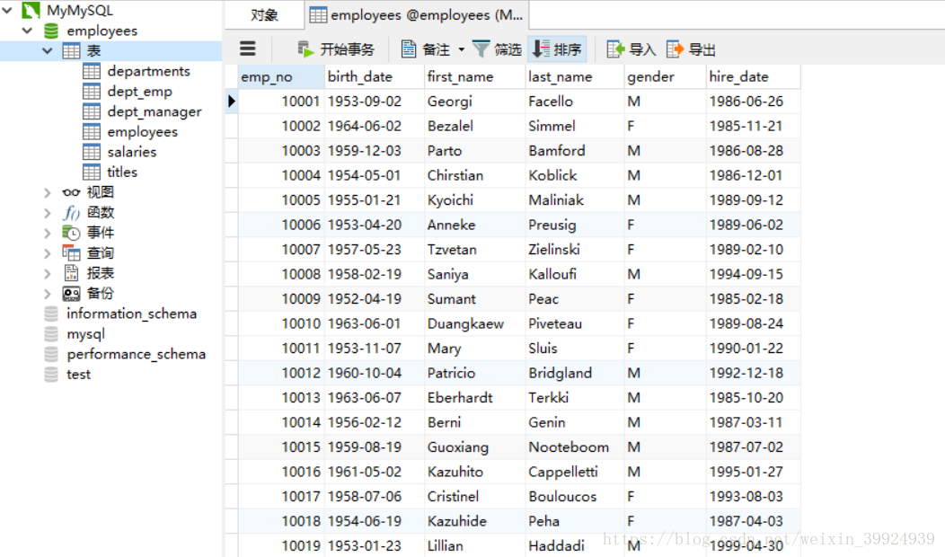Click the cell with last name Nooteboom
945x557 pixels.
click(575, 447)
